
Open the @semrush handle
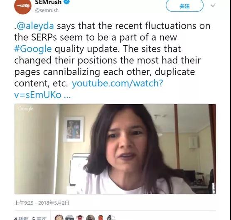[x=47, y=10]
